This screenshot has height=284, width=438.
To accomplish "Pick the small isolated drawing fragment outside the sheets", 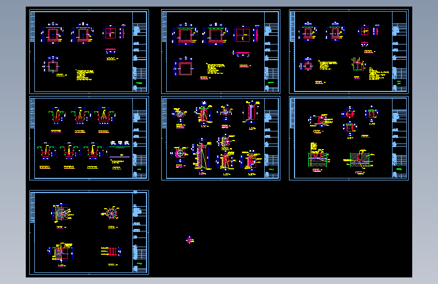I will [x=190, y=240].
